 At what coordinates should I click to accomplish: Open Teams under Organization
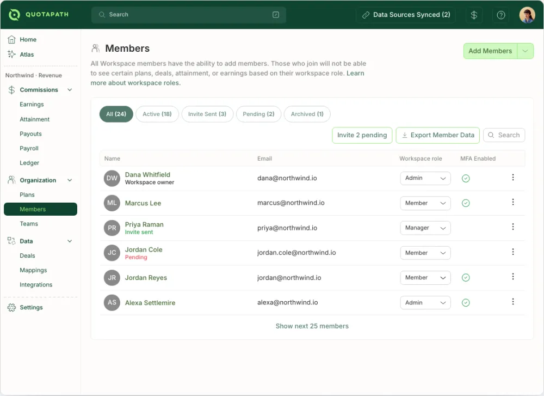pos(29,224)
